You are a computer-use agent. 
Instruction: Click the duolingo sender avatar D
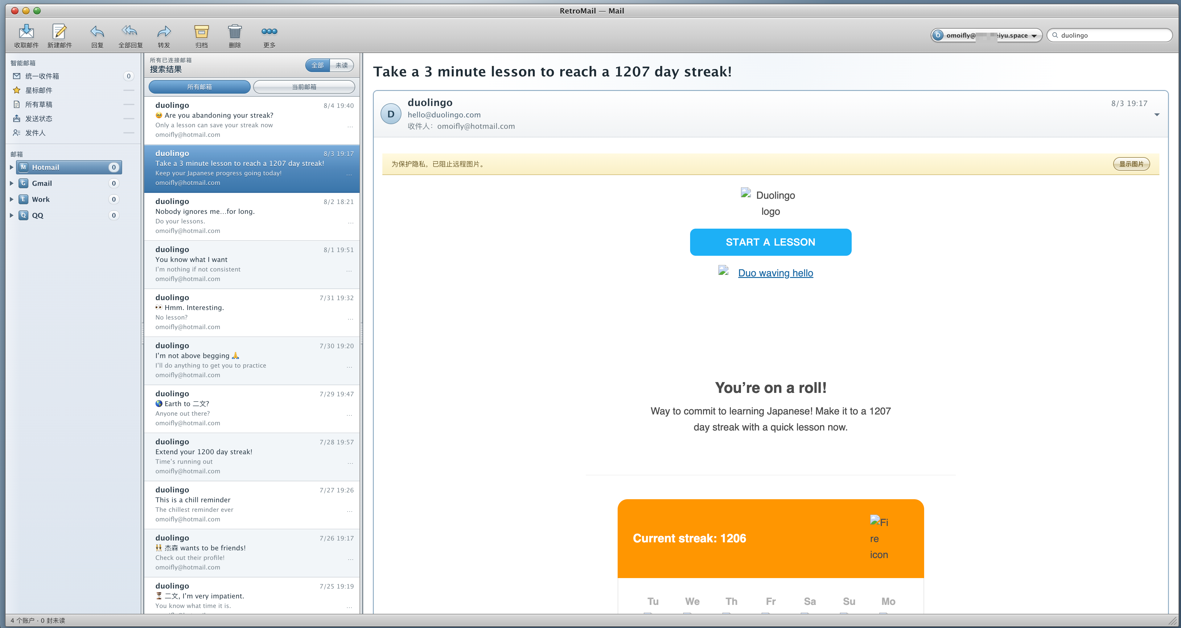pos(391,114)
